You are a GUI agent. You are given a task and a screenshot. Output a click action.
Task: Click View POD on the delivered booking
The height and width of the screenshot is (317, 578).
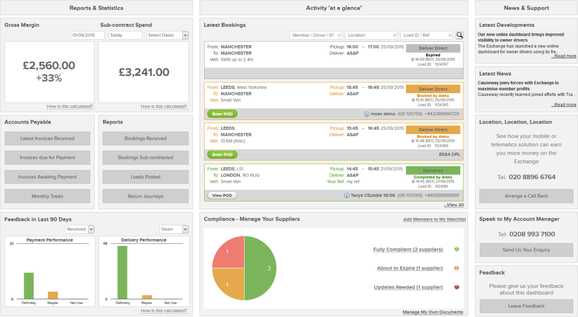[x=222, y=195]
